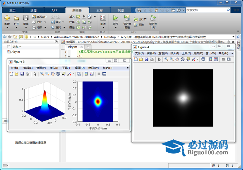Click show plot tools icon in Figure 4 toolbar
This screenshot has width=243, height=170.
[229, 59]
